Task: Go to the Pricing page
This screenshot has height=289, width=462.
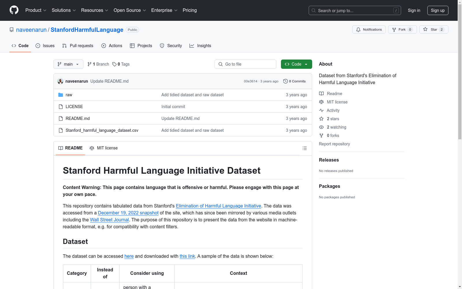Action: (x=190, y=10)
